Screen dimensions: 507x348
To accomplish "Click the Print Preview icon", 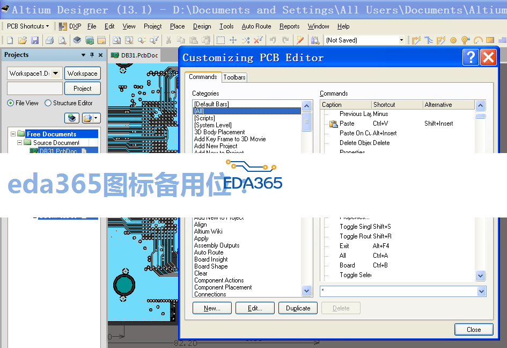I will pyautogui.click(x=62, y=40).
